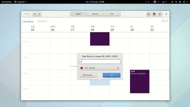Open the calendar management icon button
Screen dimensions: 190x107
pyautogui.click(x=154, y=14)
